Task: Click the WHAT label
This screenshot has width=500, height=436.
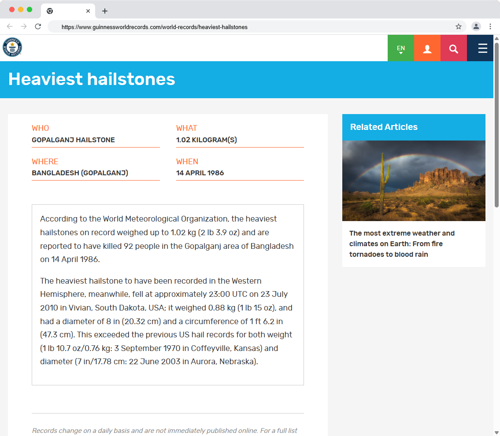Action: coord(186,128)
